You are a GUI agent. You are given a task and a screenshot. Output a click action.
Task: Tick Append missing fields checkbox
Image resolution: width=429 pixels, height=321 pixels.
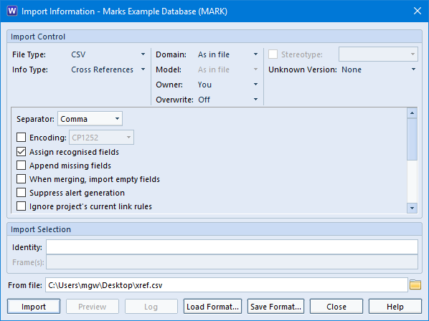(x=21, y=166)
